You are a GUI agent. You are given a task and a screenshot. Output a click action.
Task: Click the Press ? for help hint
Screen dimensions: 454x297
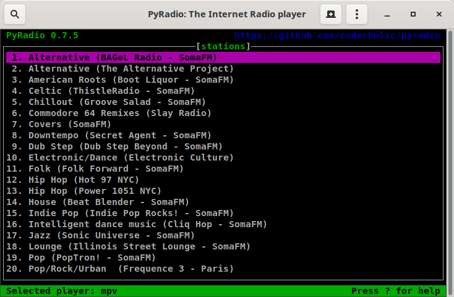click(396, 291)
